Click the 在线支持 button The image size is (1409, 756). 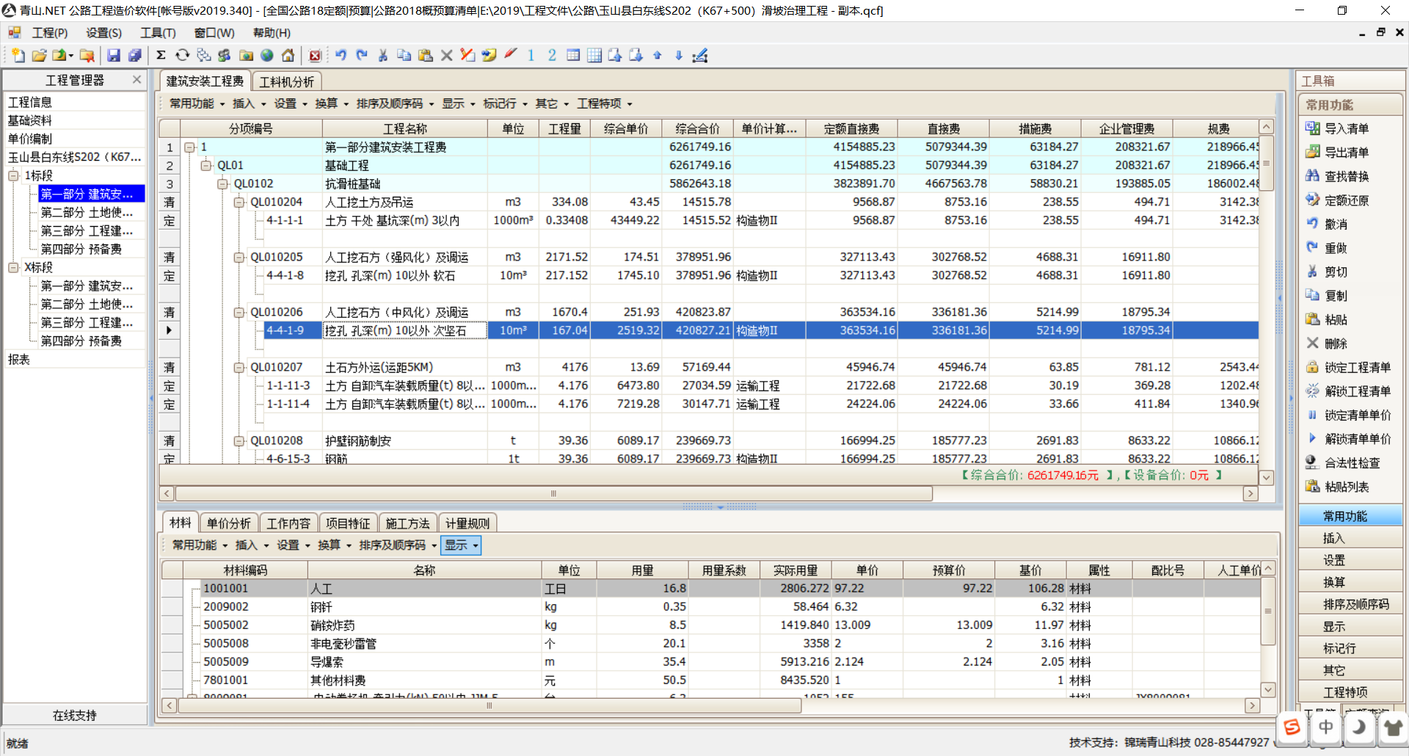click(74, 715)
